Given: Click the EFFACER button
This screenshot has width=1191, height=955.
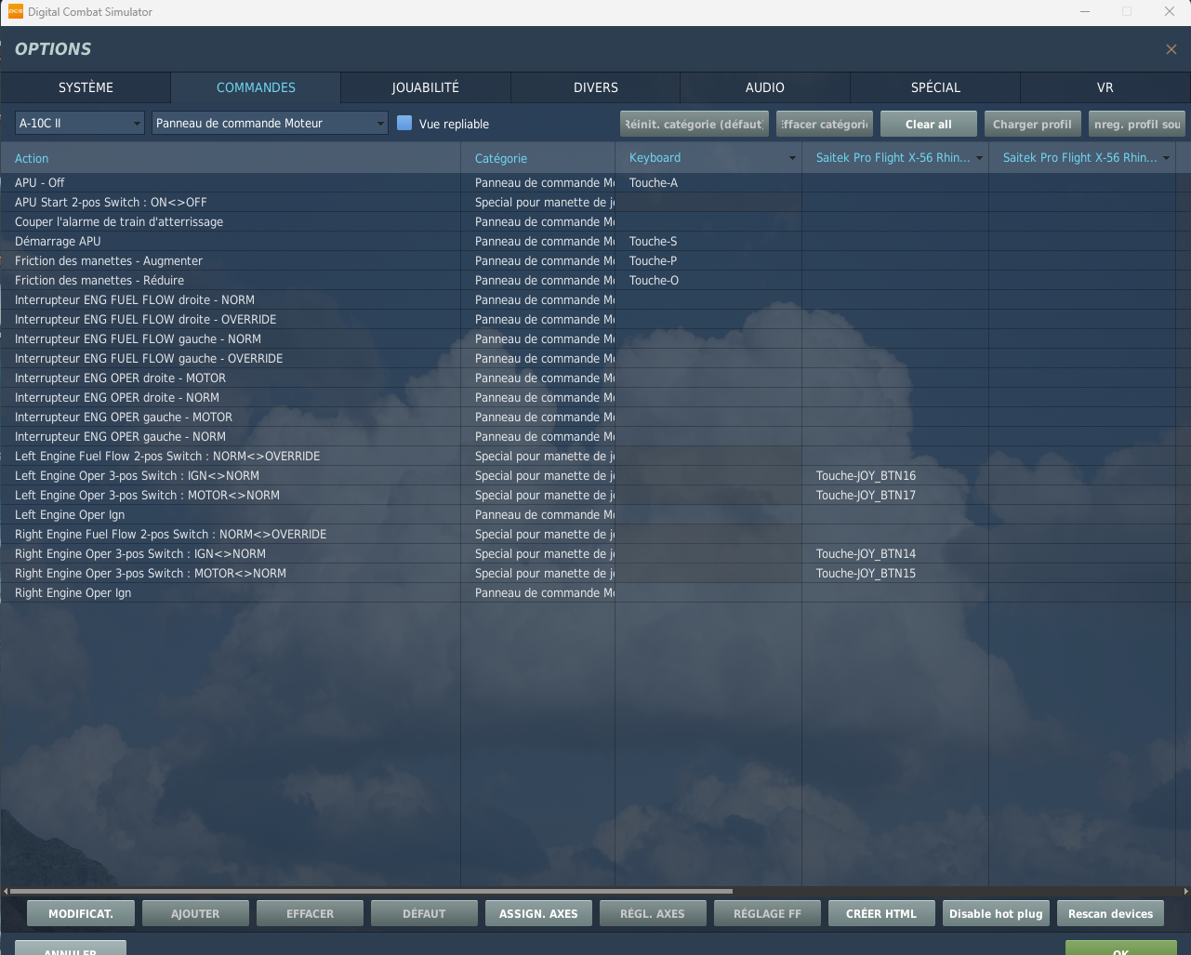Looking at the screenshot, I should 310,913.
